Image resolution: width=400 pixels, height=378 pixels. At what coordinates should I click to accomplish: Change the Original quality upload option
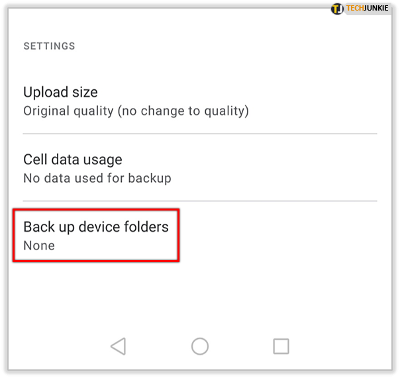pyautogui.click(x=136, y=111)
